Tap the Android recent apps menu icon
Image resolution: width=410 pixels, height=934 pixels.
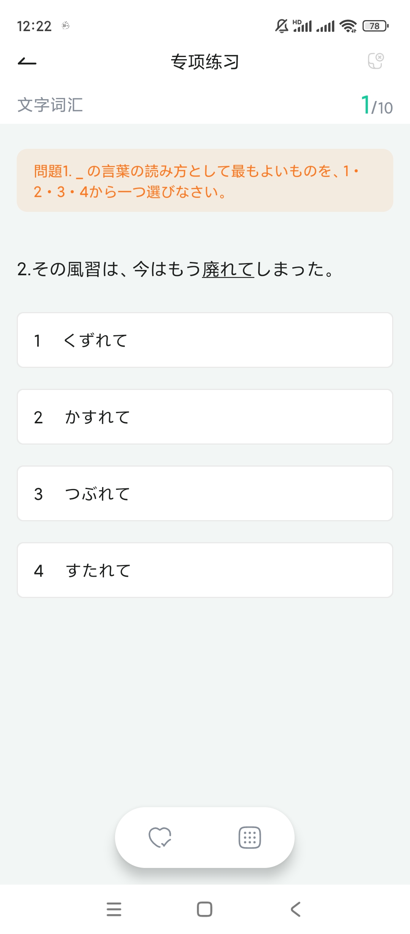[x=114, y=909]
